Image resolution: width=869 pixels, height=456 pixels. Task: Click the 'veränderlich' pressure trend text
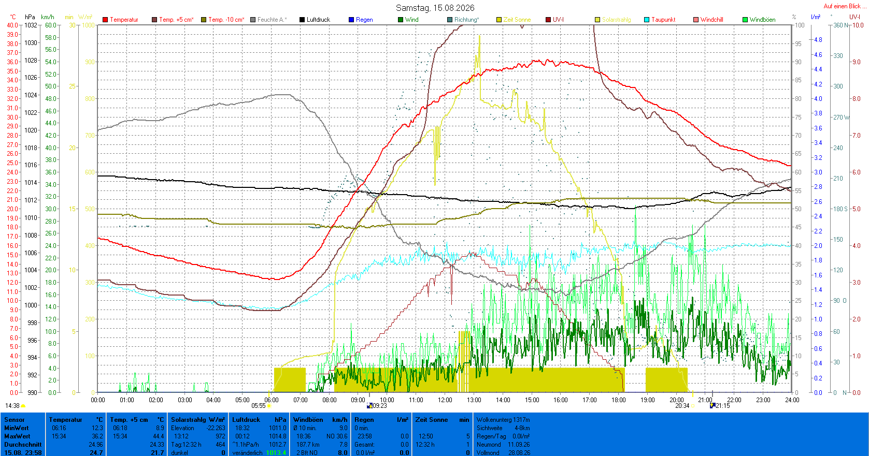coord(247,453)
